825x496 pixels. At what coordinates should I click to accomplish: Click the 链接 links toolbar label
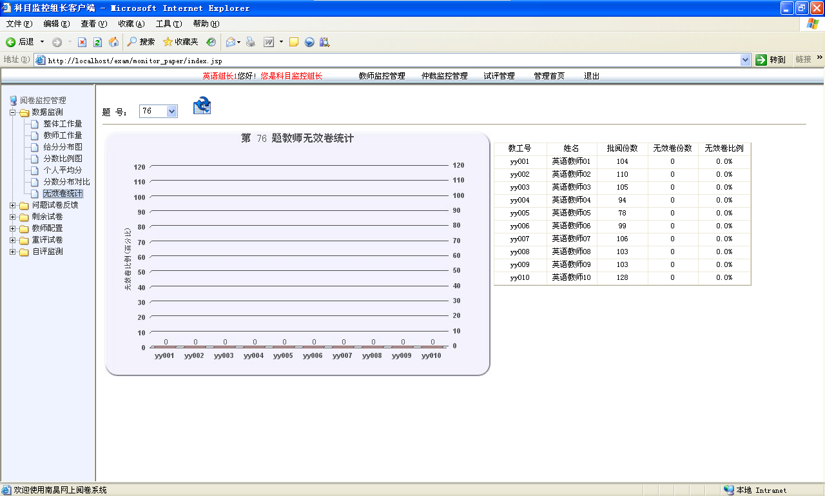pos(803,59)
